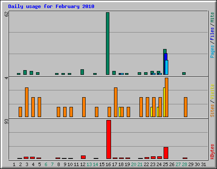Viewport: 217px width, 169px height.
Task: Click the tall green Hits bar for day 16
Action: (x=108, y=44)
